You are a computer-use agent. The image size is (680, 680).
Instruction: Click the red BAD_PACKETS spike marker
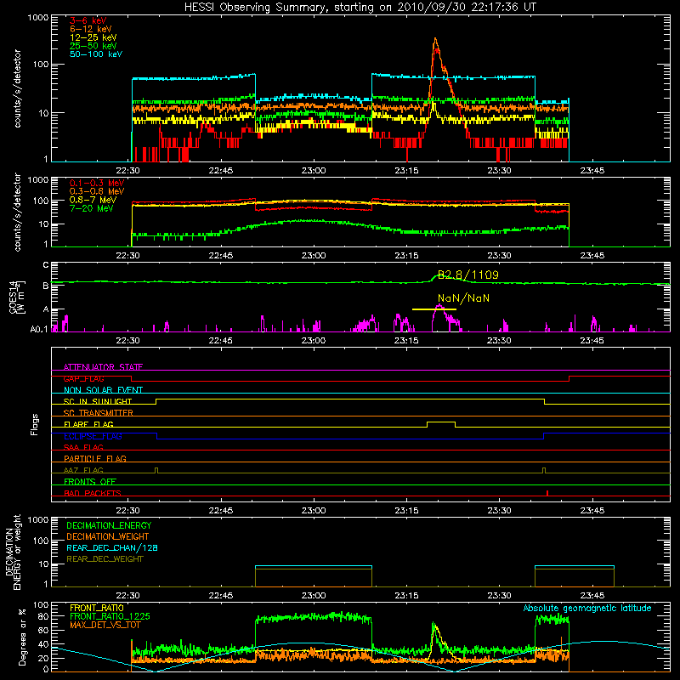[x=547, y=493]
